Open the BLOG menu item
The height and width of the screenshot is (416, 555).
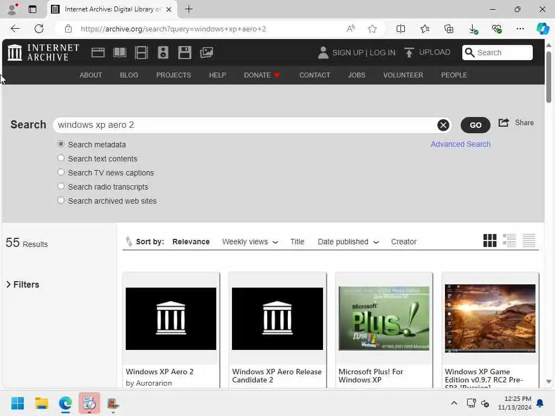[129, 75]
